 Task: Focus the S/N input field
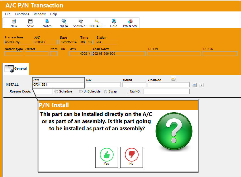(103, 85)
